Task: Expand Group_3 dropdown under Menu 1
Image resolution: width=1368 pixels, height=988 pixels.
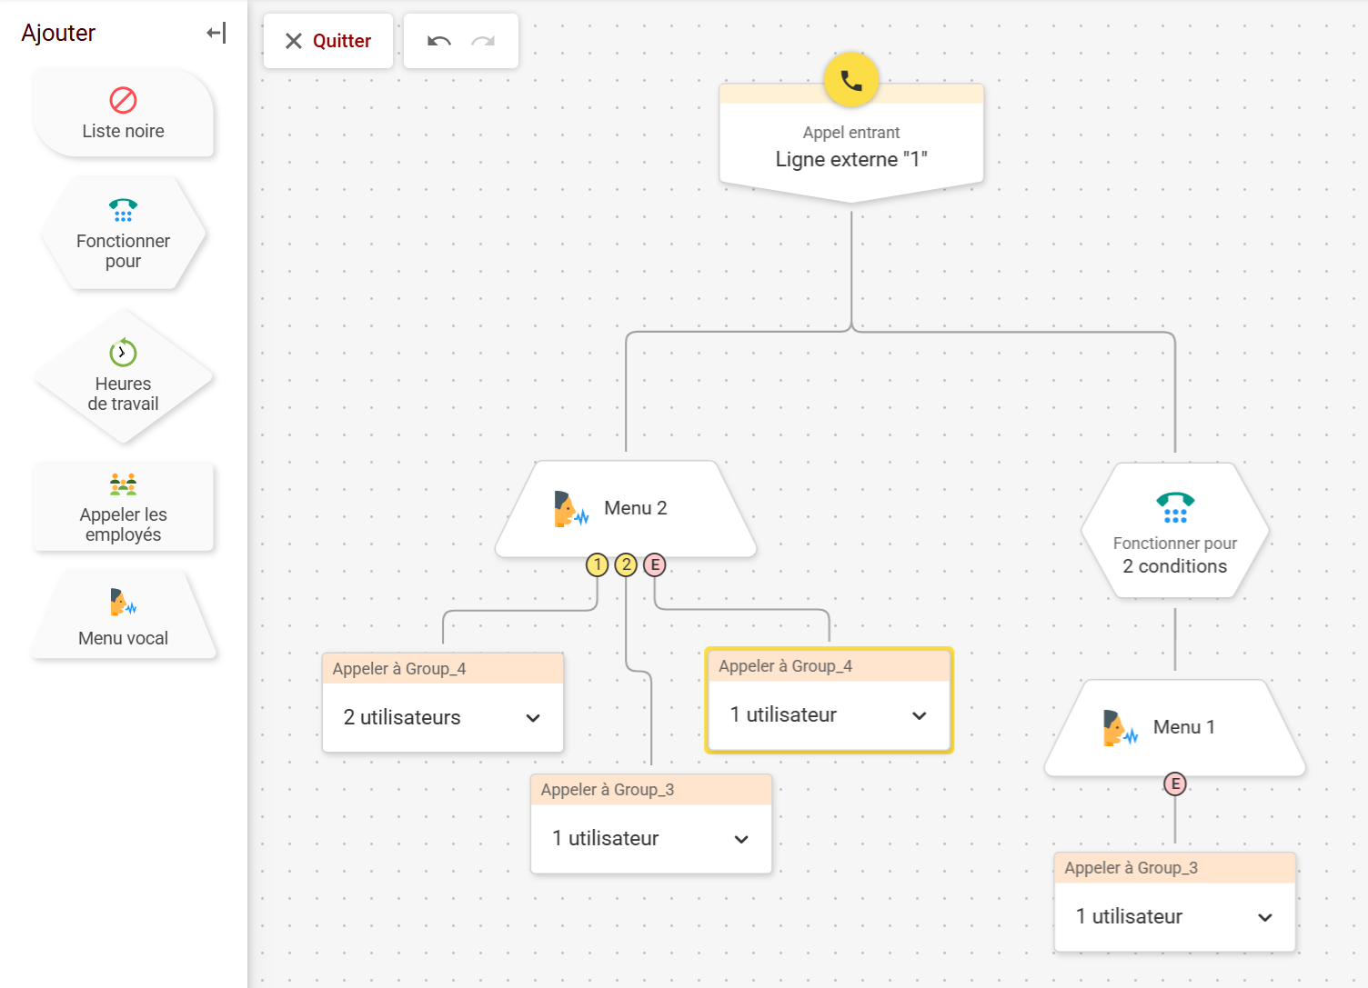Action: pos(1264,917)
